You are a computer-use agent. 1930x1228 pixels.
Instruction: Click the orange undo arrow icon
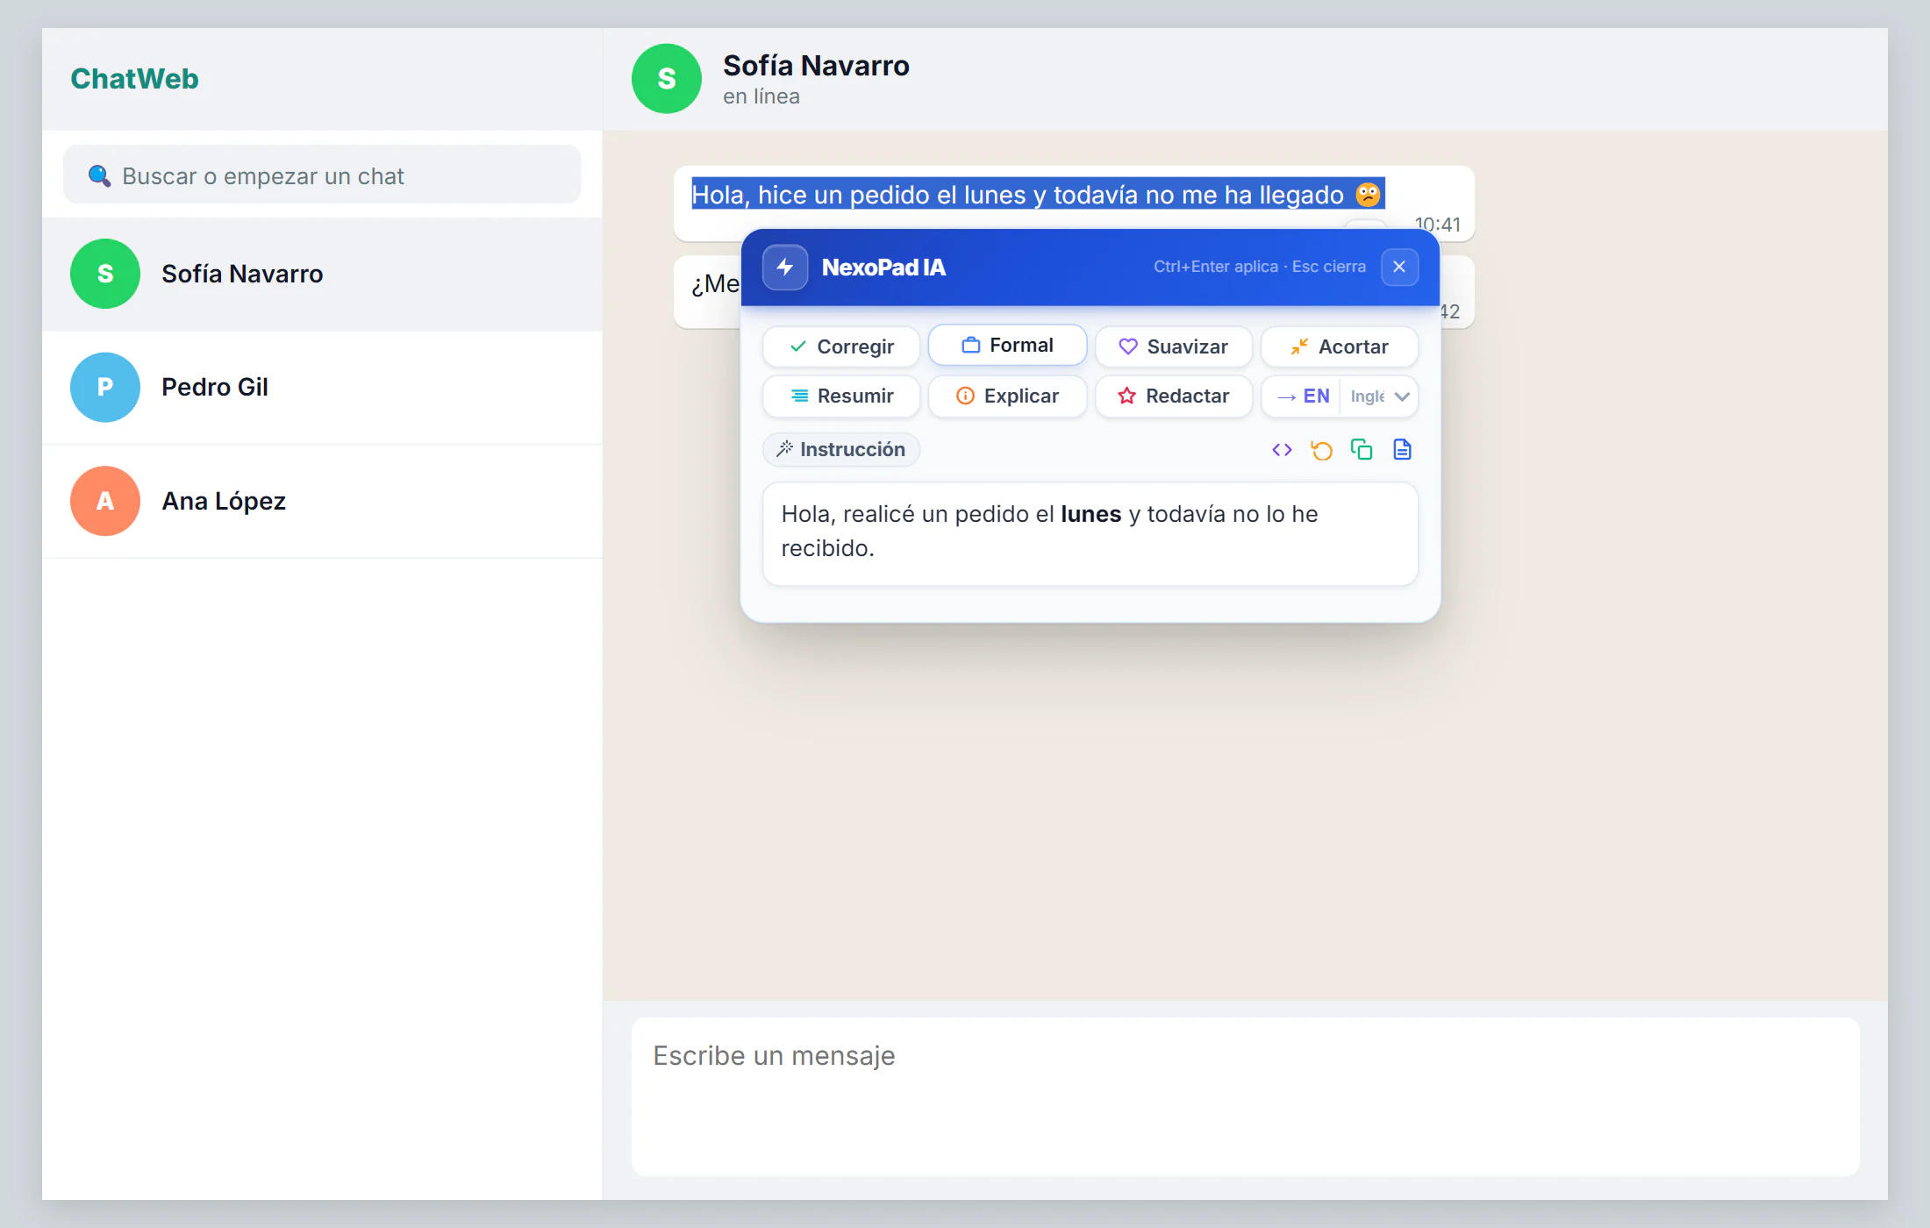pos(1321,450)
